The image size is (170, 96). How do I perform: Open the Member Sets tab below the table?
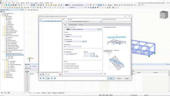pos(61,93)
